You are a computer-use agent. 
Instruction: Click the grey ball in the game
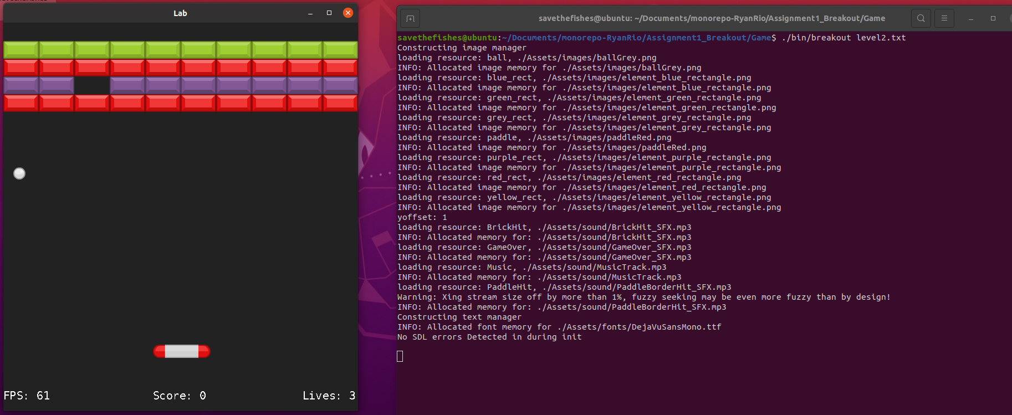pyautogui.click(x=19, y=173)
